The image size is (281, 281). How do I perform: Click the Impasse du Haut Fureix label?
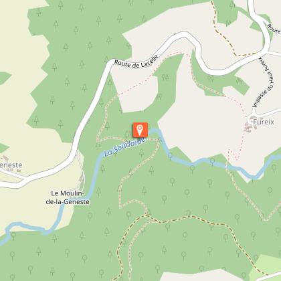[264, 82]
